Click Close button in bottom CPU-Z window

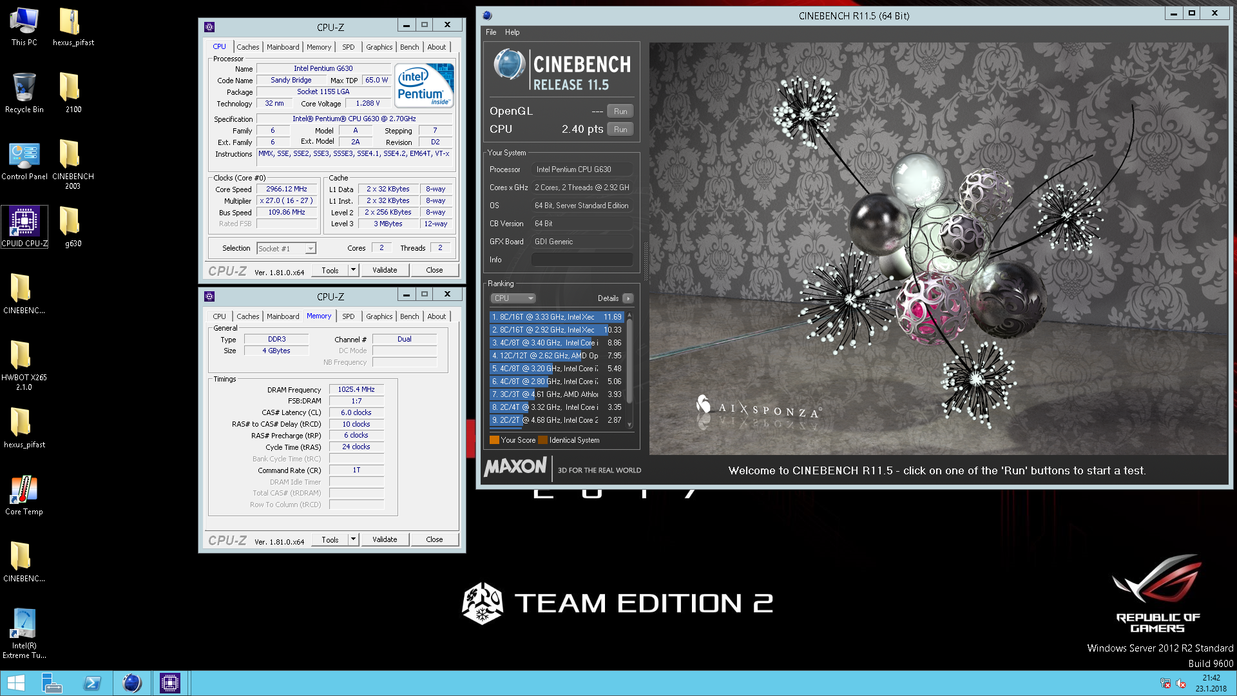(434, 539)
